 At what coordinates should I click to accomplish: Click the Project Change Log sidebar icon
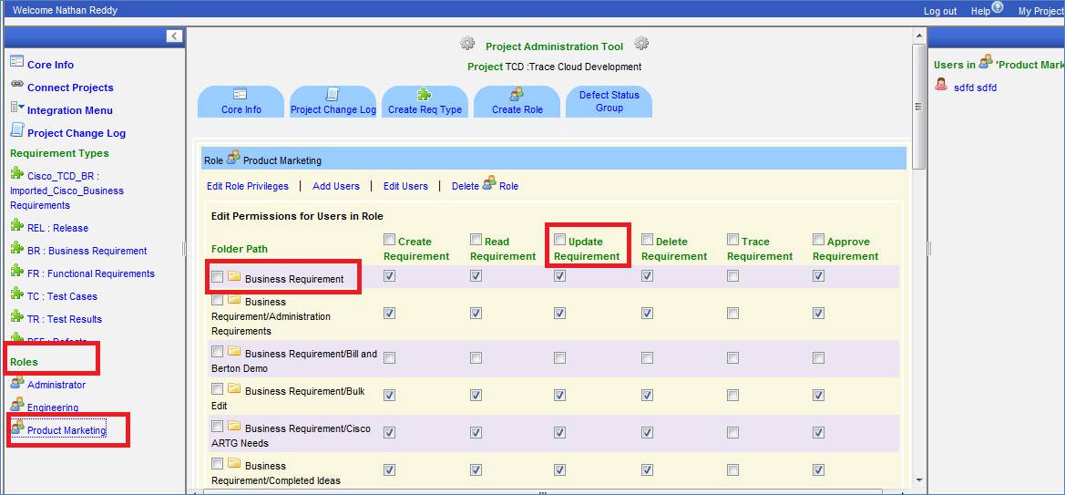tap(17, 129)
